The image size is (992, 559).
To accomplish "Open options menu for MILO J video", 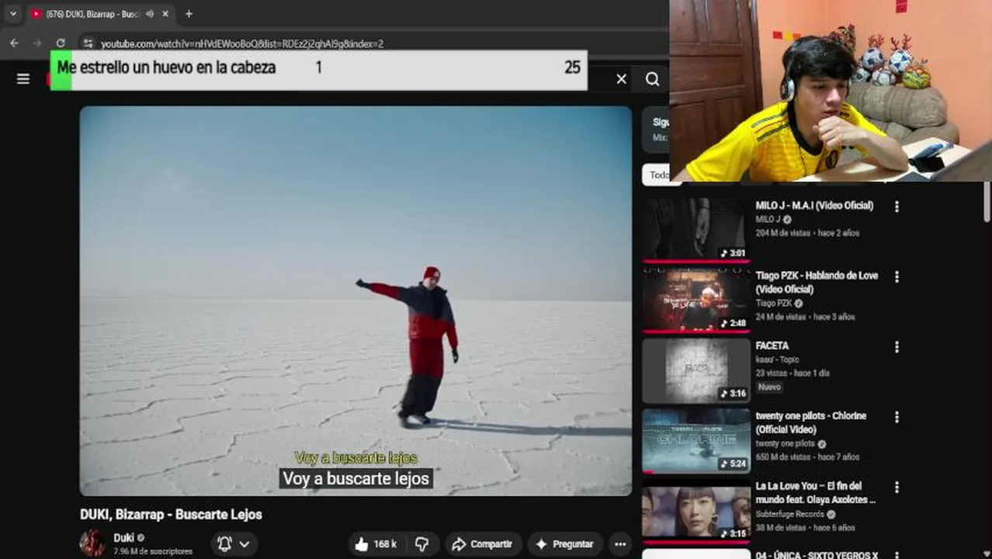I will tap(897, 207).
